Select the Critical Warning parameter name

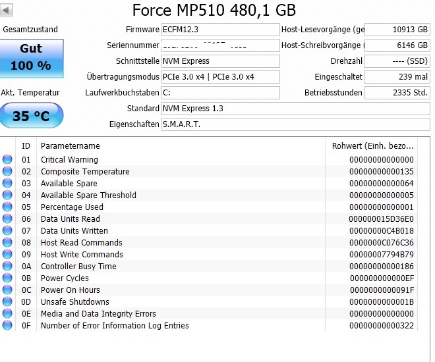click(x=69, y=159)
